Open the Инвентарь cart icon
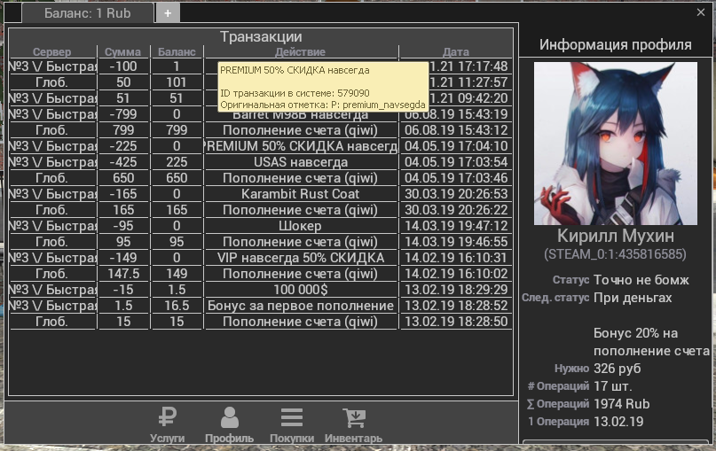This screenshot has height=451, width=716. (353, 424)
